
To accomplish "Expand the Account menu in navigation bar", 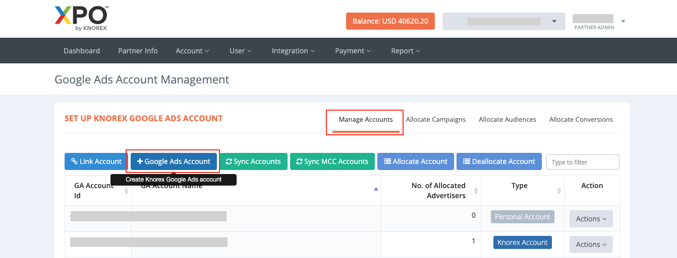I will point(192,51).
